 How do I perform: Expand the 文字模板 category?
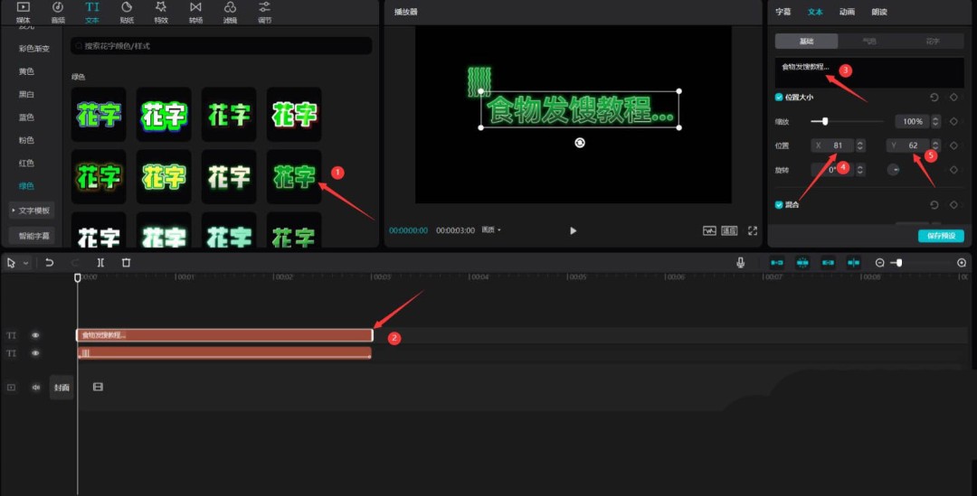31,211
